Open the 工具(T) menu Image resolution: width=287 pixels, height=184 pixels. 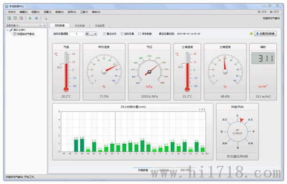pos(84,12)
